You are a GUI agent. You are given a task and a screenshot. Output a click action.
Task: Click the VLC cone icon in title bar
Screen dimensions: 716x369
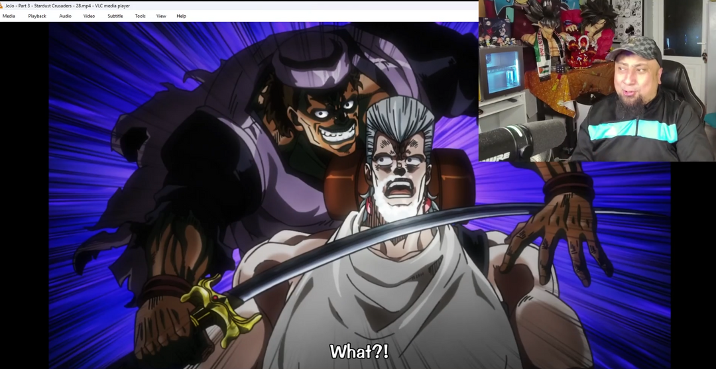click(x=1, y=6)
